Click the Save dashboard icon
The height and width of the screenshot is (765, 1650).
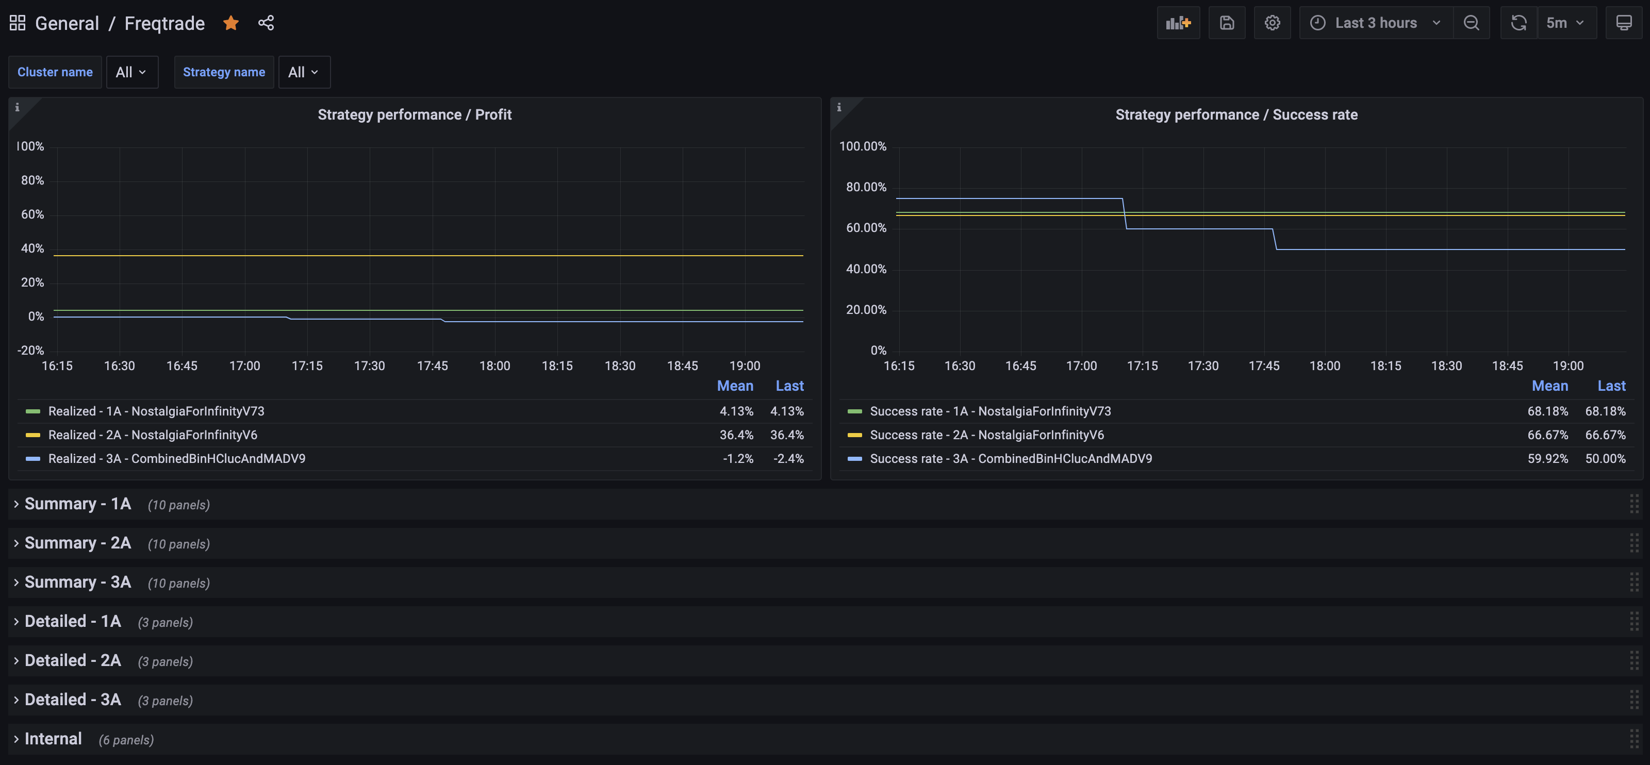tap(1226, 23)
